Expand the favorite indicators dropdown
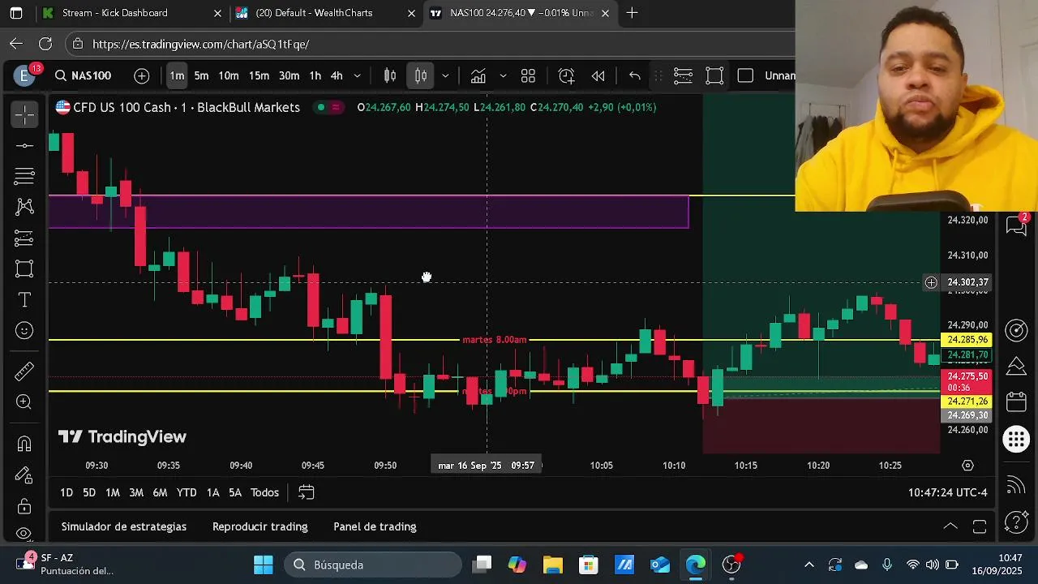Viewport: 1038px width, 584px height. tap(503, 75)
